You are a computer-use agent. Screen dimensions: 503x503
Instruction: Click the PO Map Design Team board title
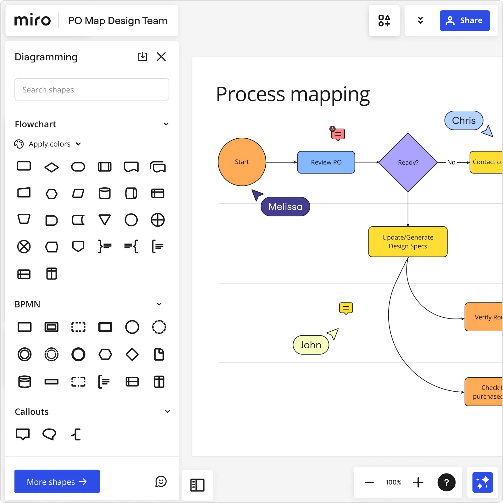[x=118, y=21]
